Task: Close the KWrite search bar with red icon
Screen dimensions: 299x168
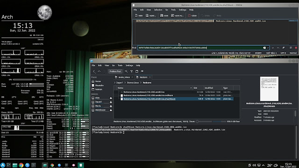Action: point(296,48)
